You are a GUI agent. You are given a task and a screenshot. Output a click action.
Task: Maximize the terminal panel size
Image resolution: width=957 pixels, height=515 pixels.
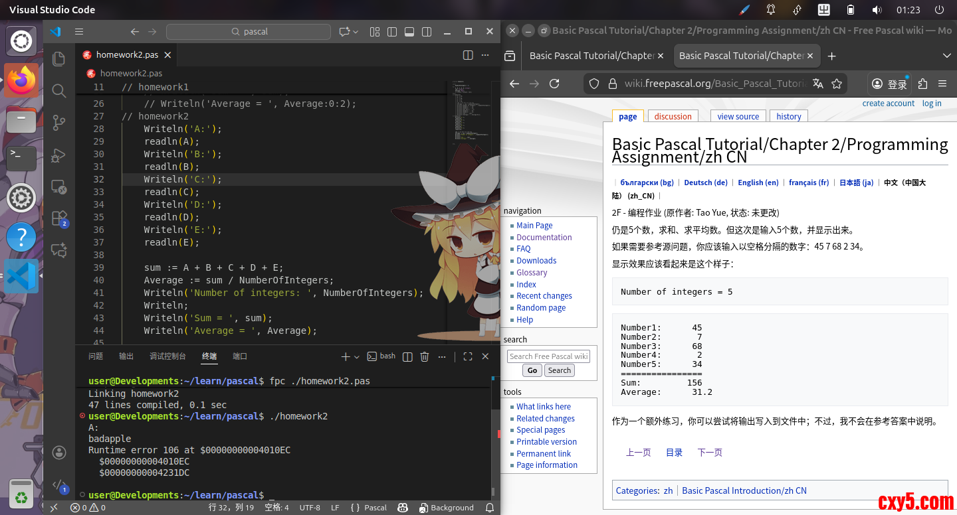[468, 356]
